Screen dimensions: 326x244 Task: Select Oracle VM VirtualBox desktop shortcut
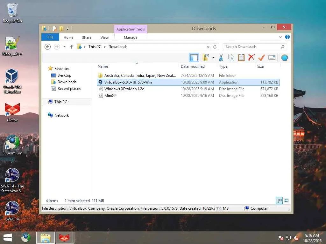(12, 81)
